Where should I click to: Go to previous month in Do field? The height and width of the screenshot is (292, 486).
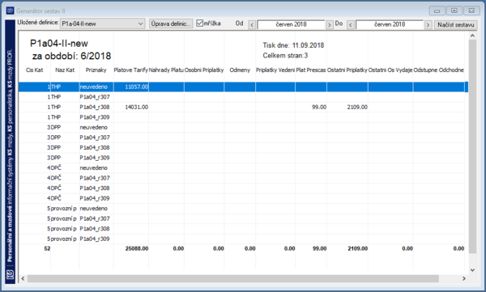[351, 25]
